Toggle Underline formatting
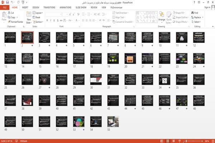This screenshot has height=143, width=215. point(54,20)
